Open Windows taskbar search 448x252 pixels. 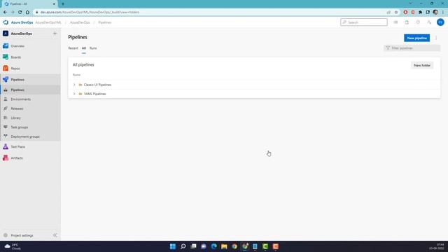coord(183,246)
